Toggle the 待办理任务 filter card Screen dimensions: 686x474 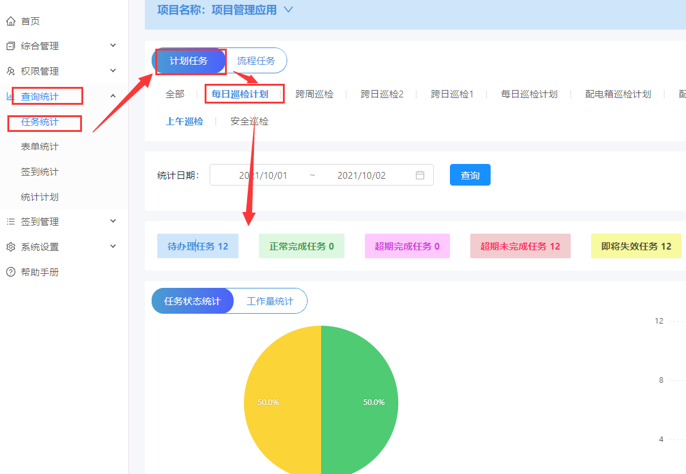click(x=198, y=245)
